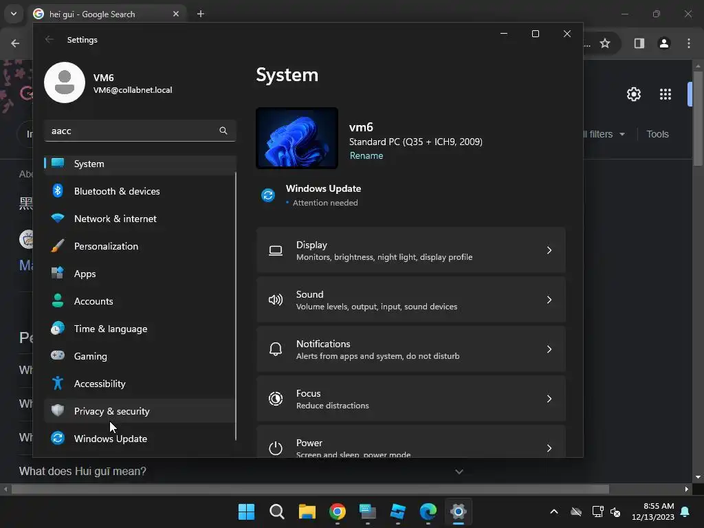Bookmark page with Chrome star icon

tap(605, 43)
